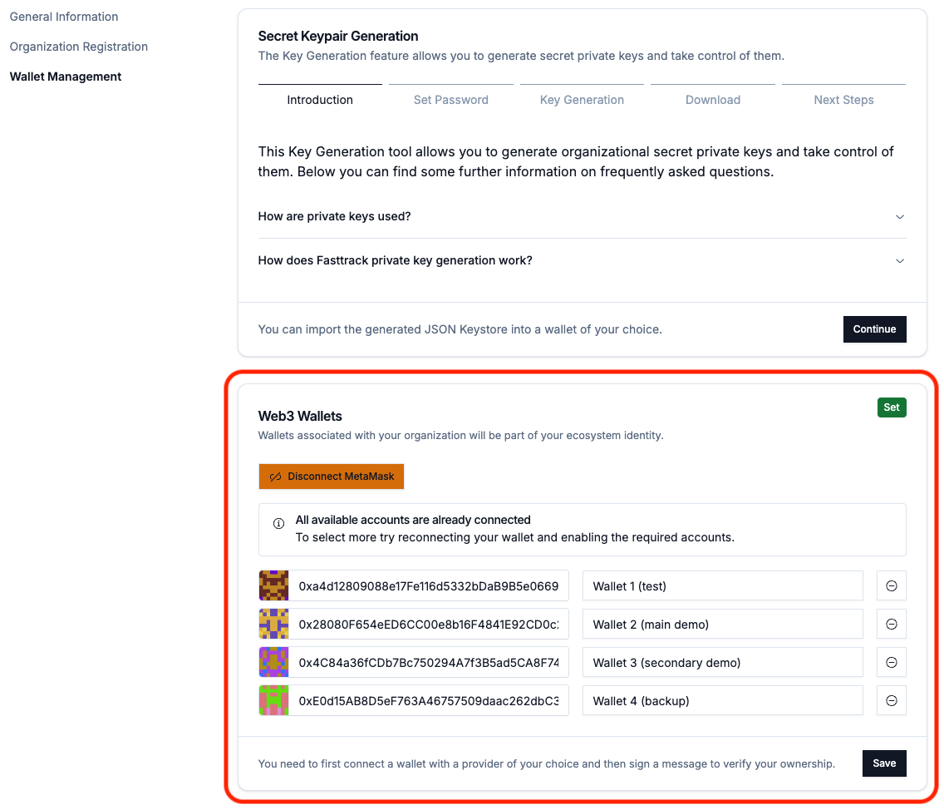Click the identicon avatar for Wallet 4 (backup)

pyautogui.click(x=273, y=700)
